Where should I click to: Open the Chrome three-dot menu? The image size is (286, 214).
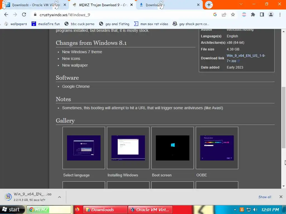coord(280,15)
